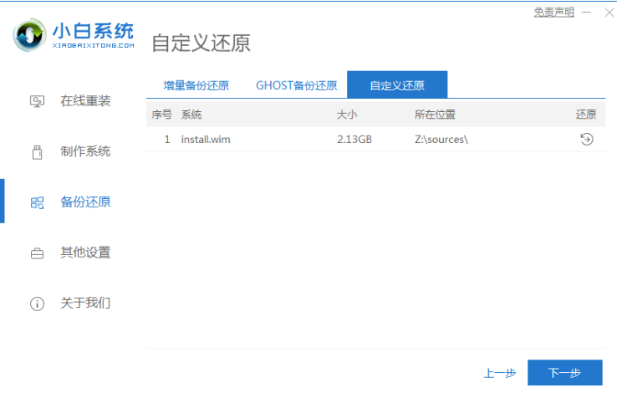The width and height of the screenshot is (617, 393).
Task: Click the 下一步 button
Action: pyautogui.click(x=564, y=373)
